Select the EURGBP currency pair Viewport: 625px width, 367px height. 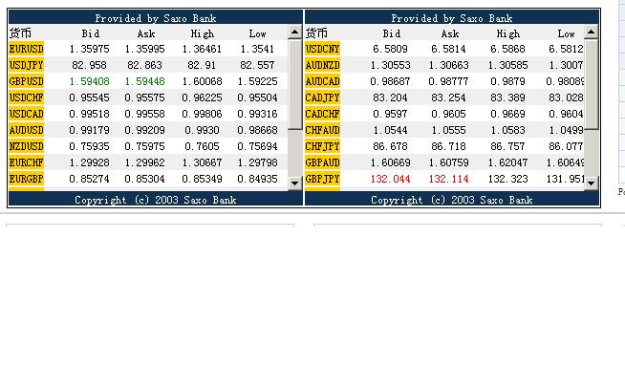click(x=27, y=179)
